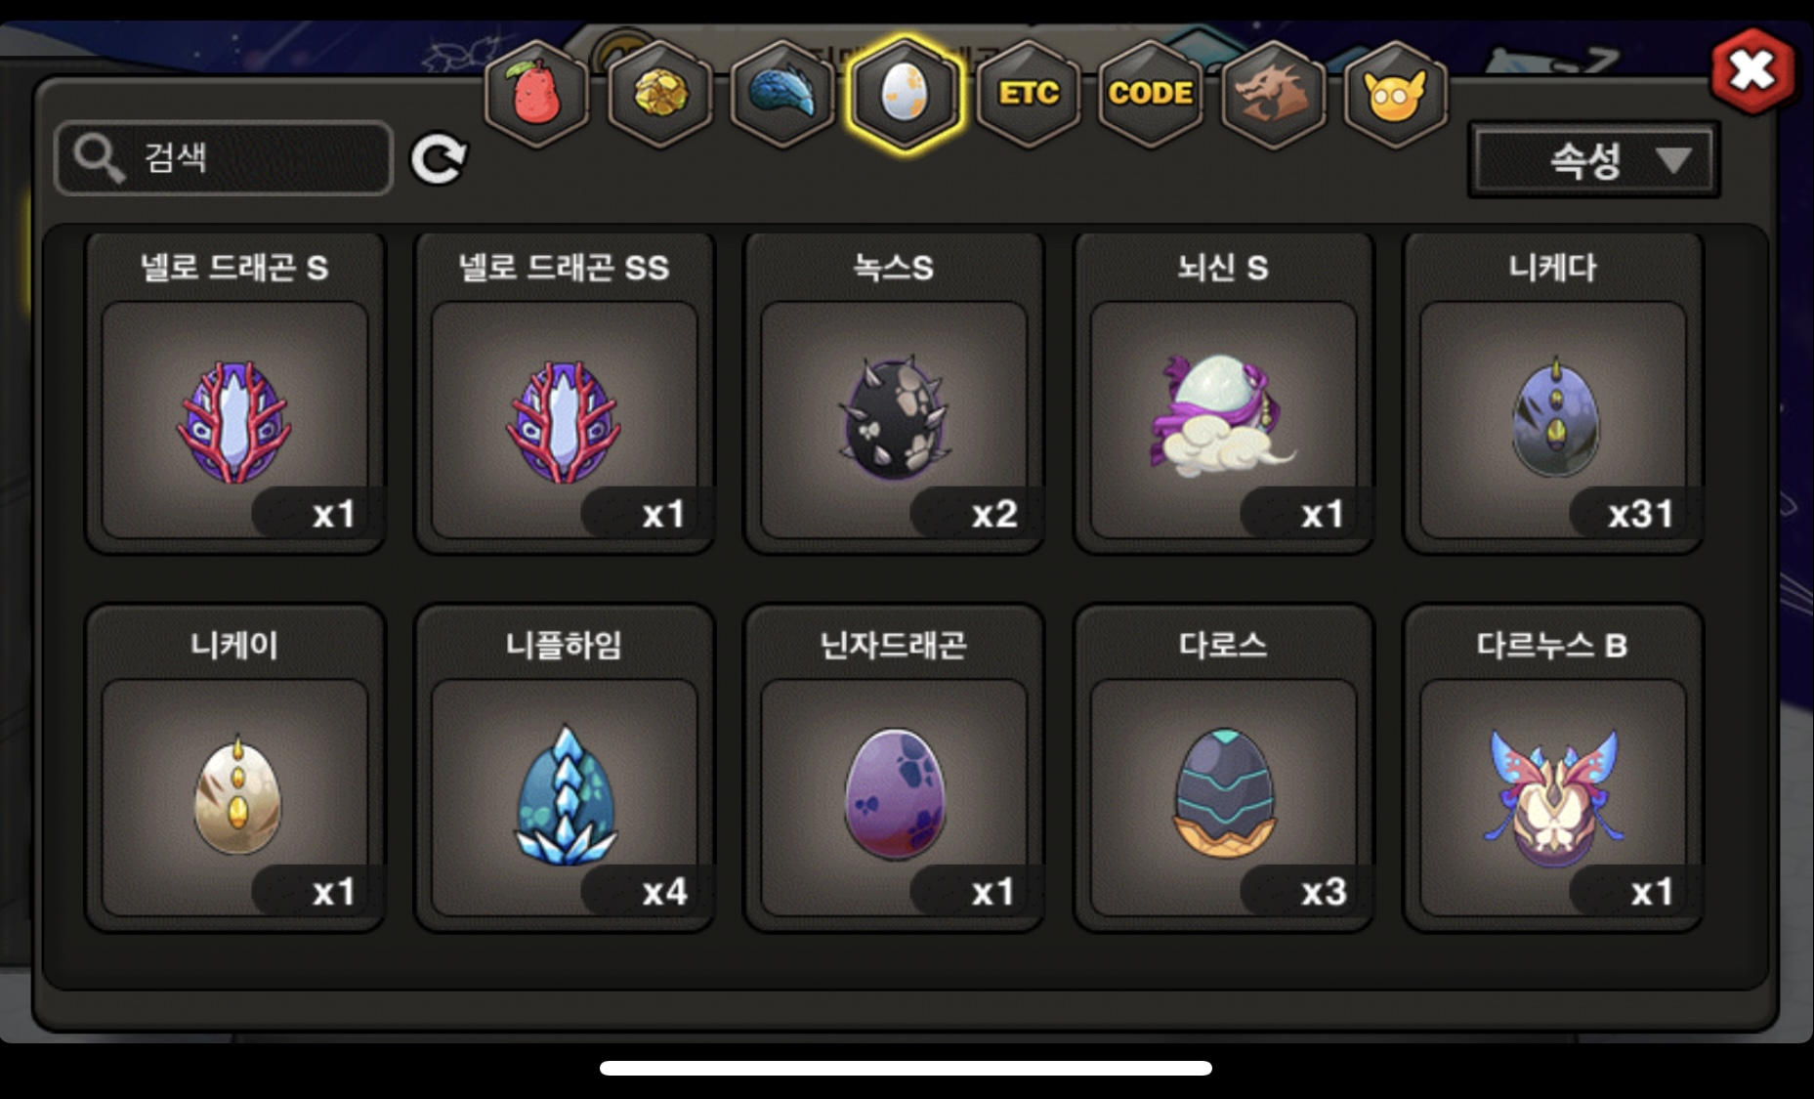Select the blue dragon scale category tab
Viewport: 1814px width, 1099px height.
coord(782,94)
